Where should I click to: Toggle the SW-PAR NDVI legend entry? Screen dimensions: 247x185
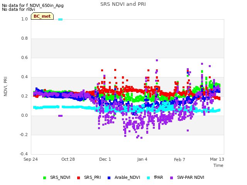[x=187, y=178]
